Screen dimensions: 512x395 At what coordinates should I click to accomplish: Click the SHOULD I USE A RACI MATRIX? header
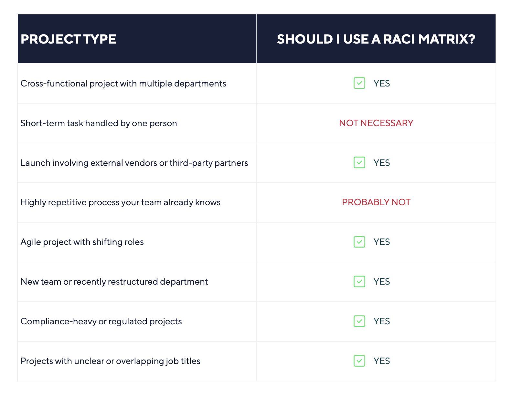click(376, 39)
